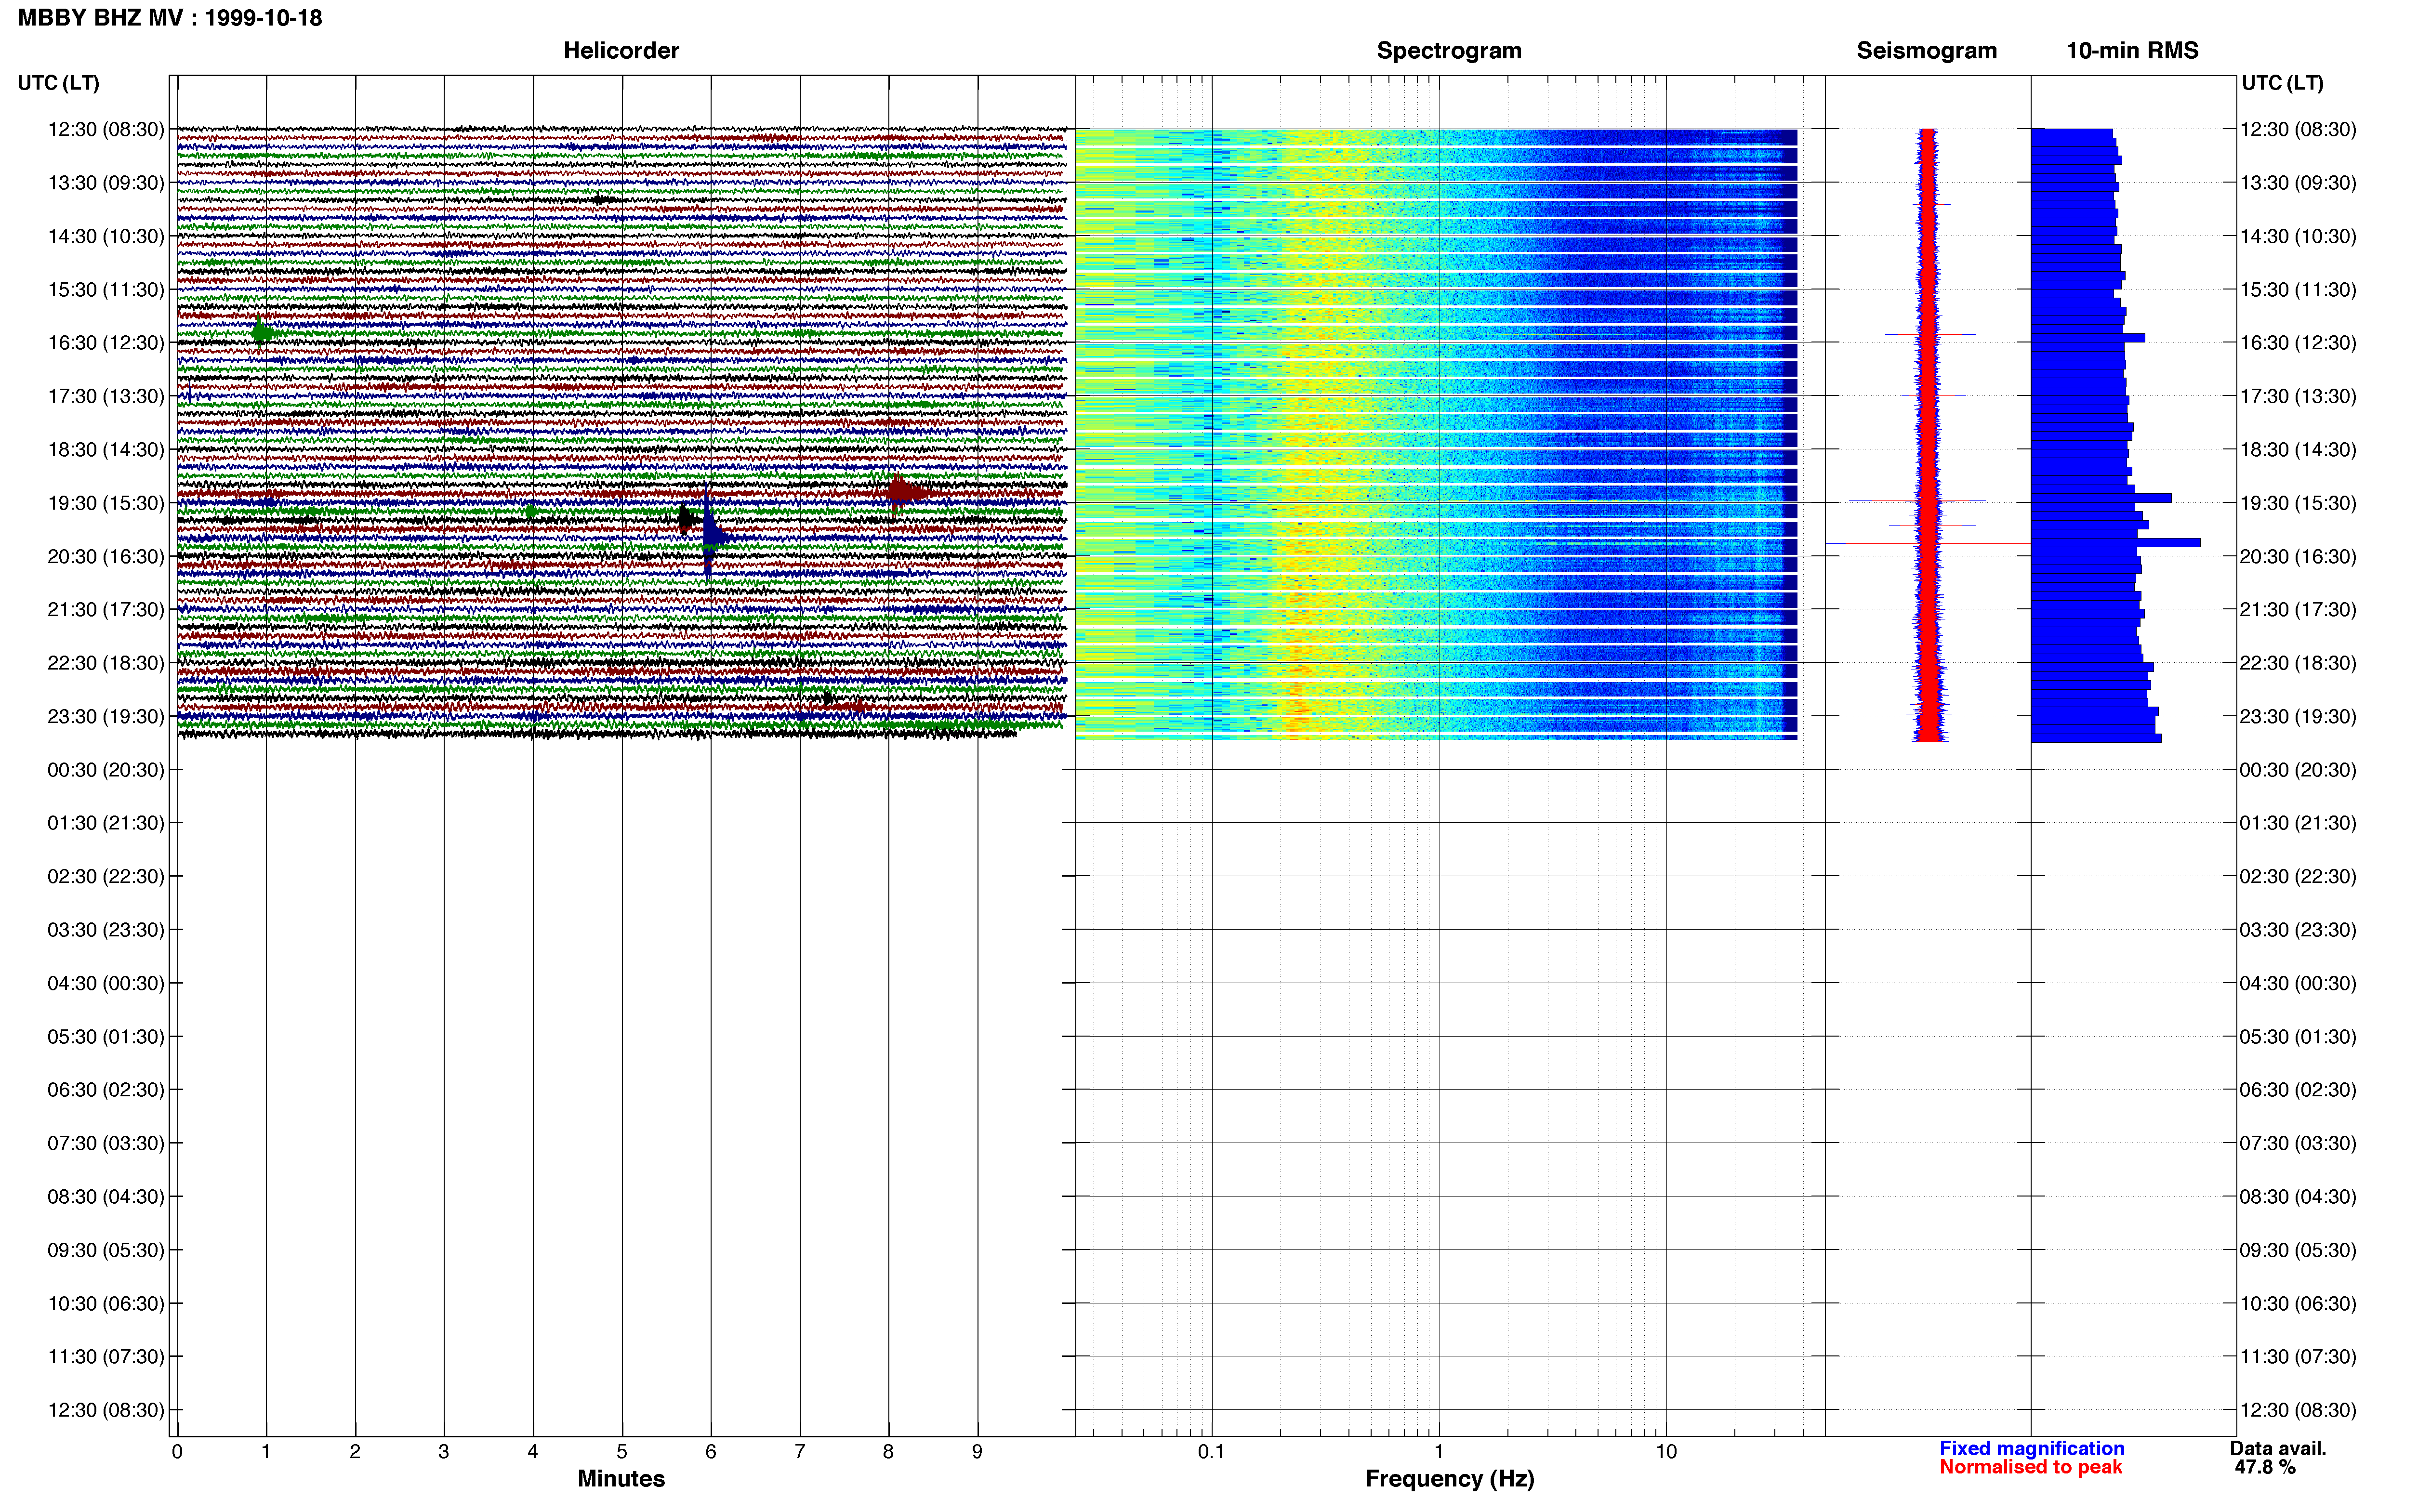2418x1512 pixels.
Task: Click the left 17:30 (13:30) time label
Action: (x=106, y=396)
